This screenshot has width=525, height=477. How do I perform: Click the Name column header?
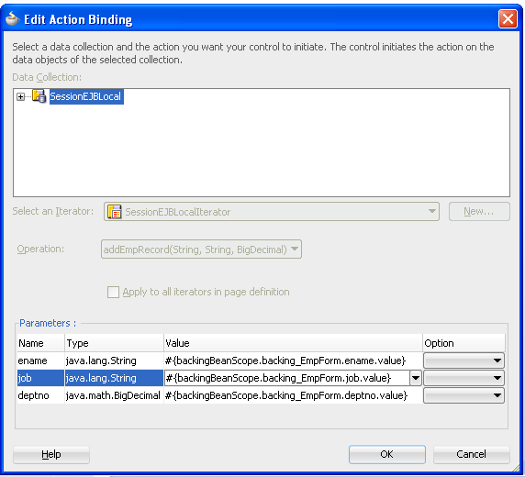point(40,343)
